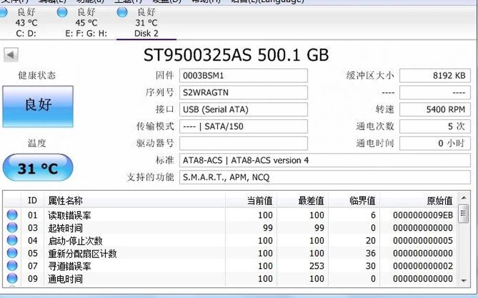This screenshot has height=298, width=478.
Task: Select the 读取错误率 attribute row
Action: (230, 215)
